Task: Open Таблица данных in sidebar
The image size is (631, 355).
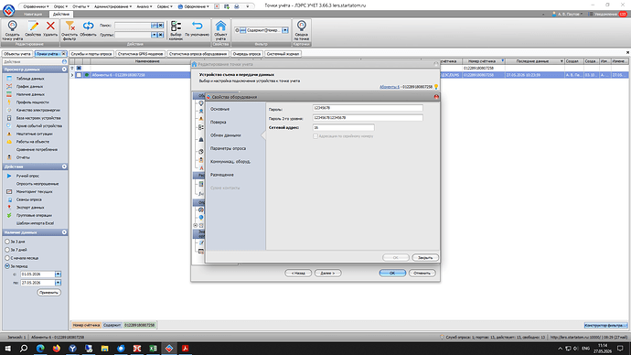Action: 30,79
